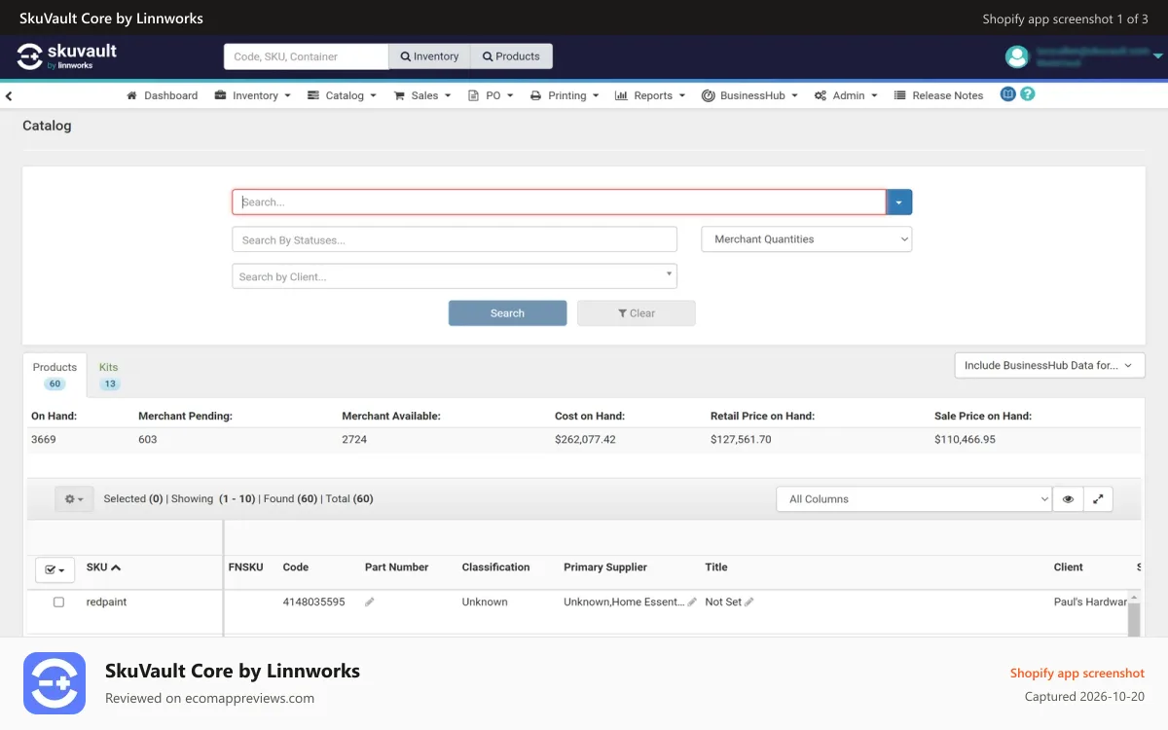Click the top bar Inventory search button
1168x730 pixels.
point(429,56)
